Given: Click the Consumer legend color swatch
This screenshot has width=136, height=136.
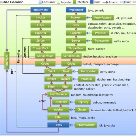Looking at the screenshot, I should [40, 2].
